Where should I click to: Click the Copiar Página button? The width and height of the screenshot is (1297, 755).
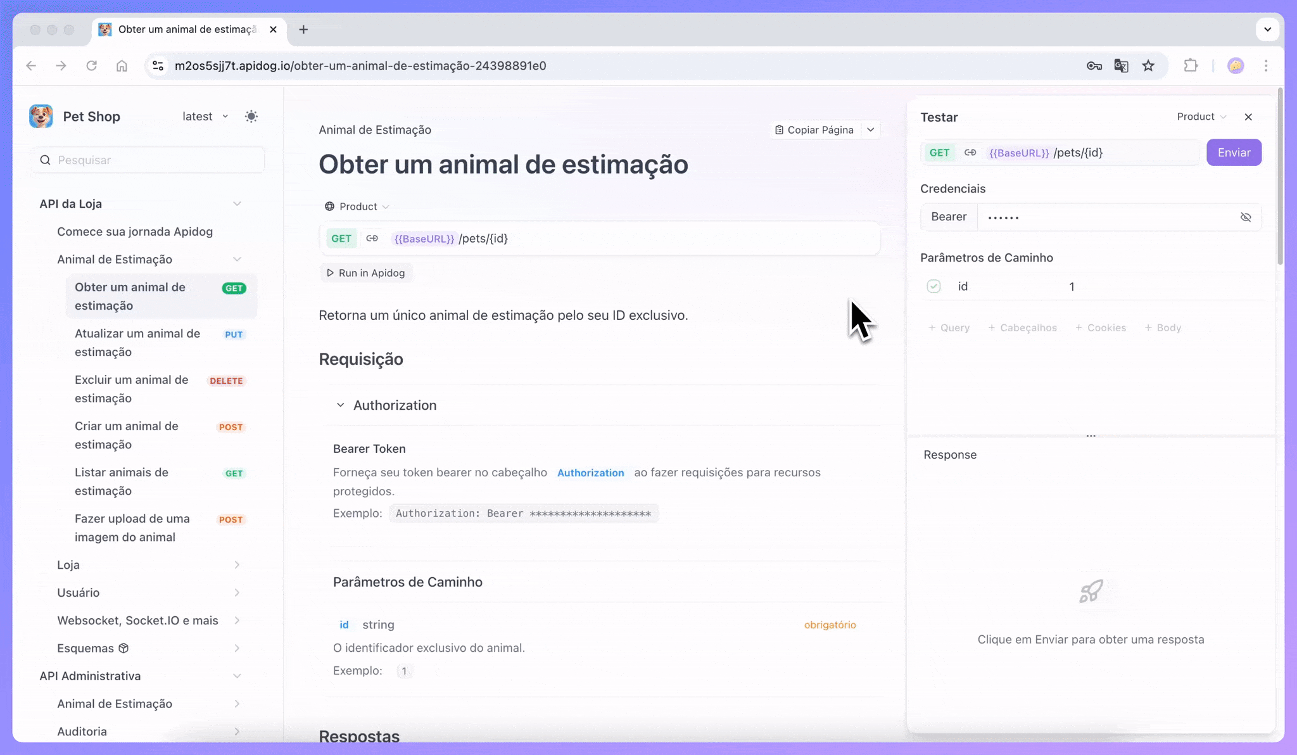[814, 130]
